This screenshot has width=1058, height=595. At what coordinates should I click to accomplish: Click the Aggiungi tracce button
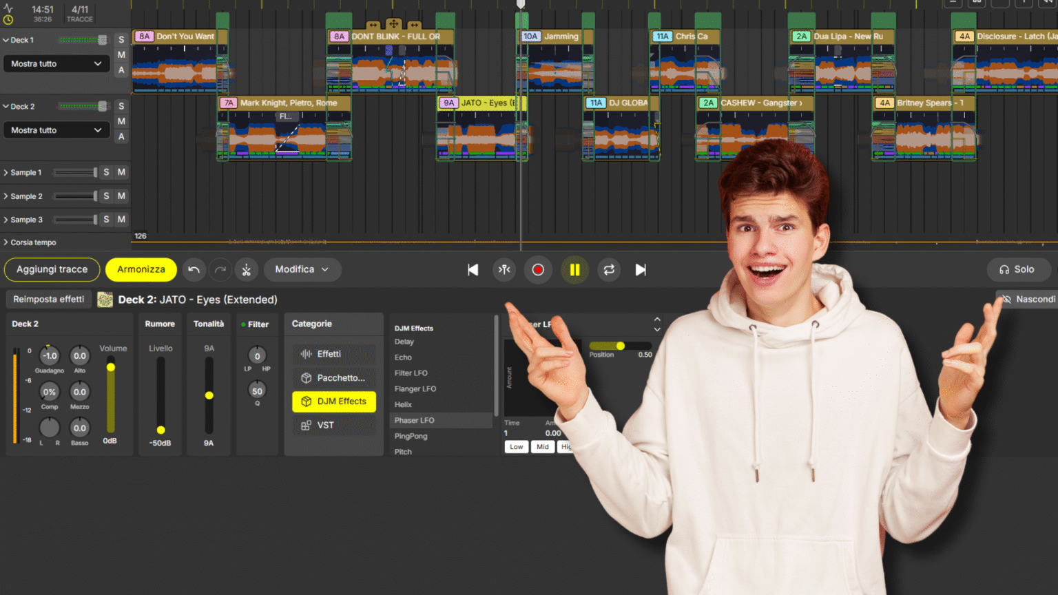point(52,270)
